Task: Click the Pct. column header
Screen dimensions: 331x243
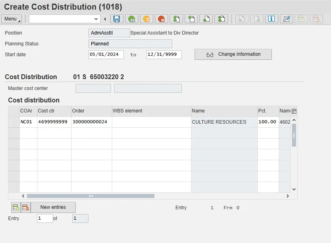Action: point(267,111)
